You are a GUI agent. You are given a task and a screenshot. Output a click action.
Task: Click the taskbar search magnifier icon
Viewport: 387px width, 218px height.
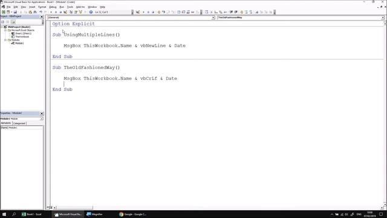[14, 214]
